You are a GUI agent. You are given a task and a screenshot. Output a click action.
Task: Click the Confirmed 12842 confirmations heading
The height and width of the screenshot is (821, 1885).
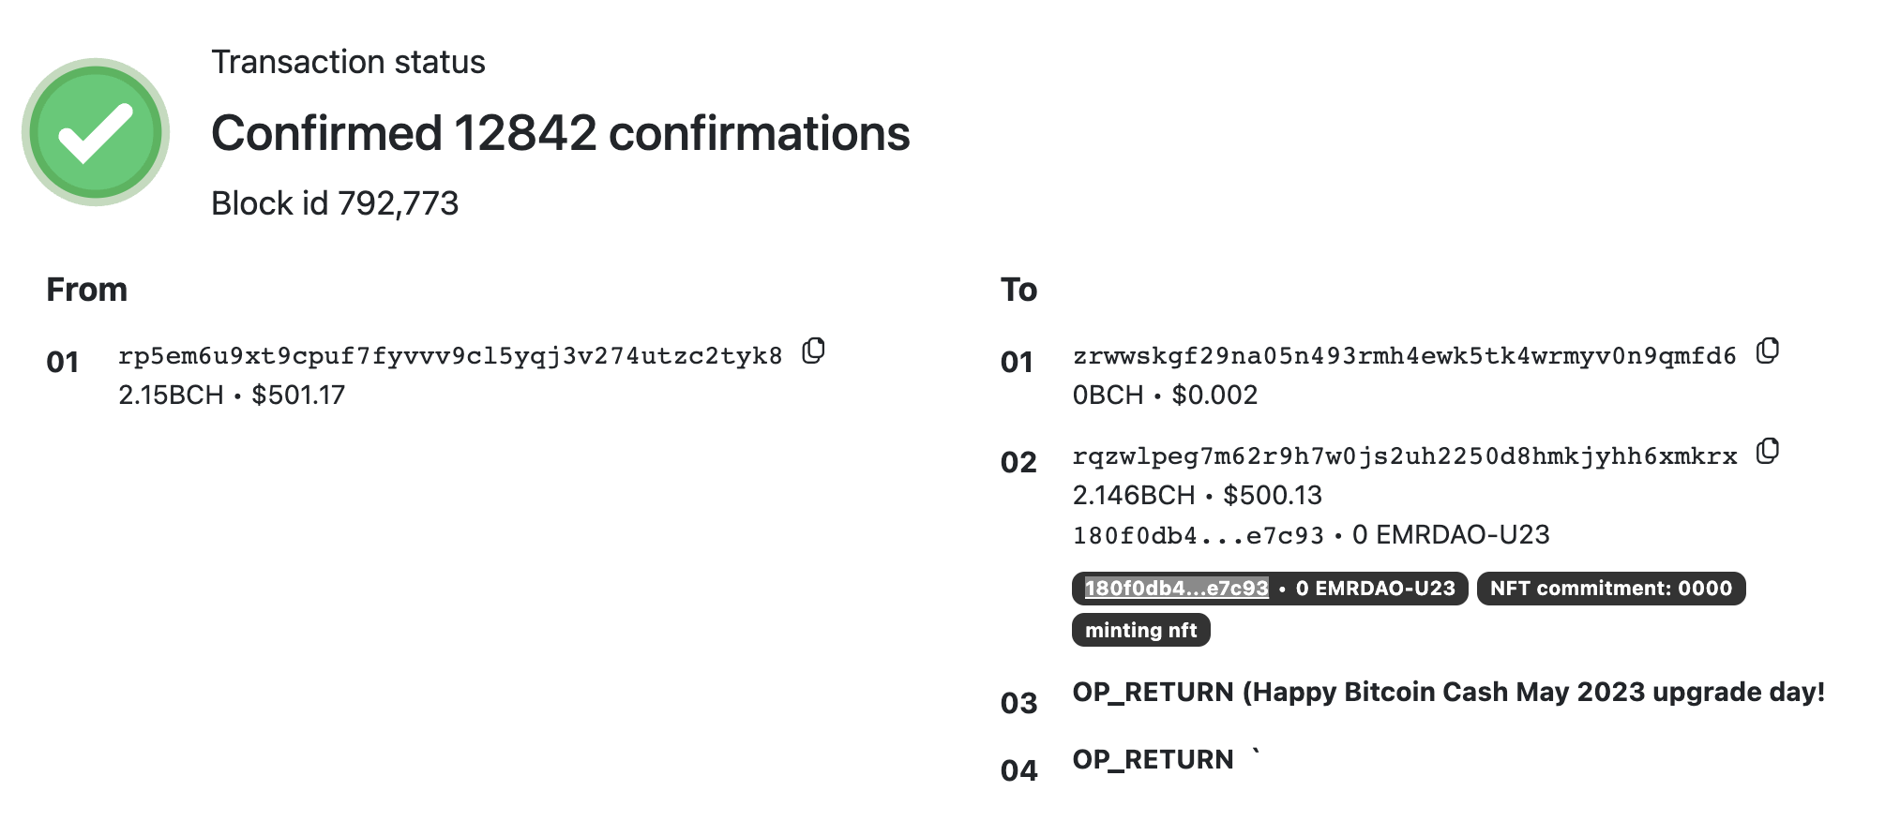(x=560, y=133)
